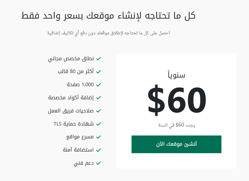Screen dimensions: 249x181
Task: Click the صلاحيات فريق العمل feature label
Action: click(71, 111)
